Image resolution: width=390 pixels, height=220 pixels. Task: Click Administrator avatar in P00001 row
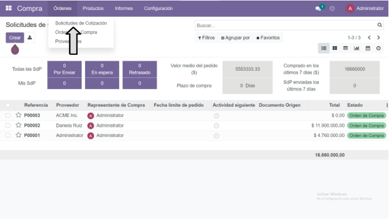pyautogui.click(x=91, y=136)
